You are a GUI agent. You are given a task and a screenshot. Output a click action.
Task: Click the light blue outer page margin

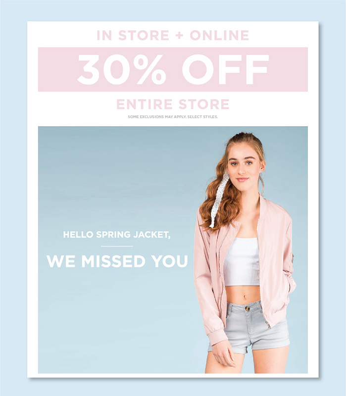(13, 198)
